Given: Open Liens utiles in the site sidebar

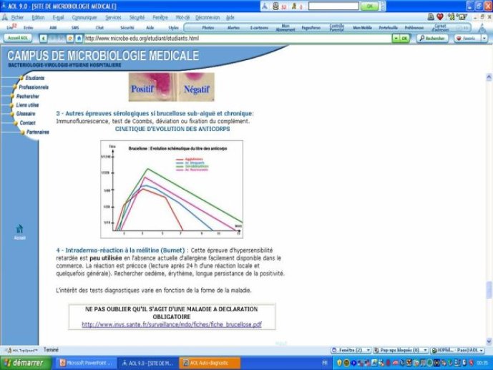Looking at the screenshot, I should 27,105.
